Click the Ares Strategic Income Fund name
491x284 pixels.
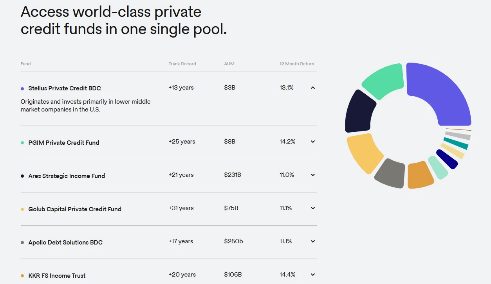[x=67, y=176]
